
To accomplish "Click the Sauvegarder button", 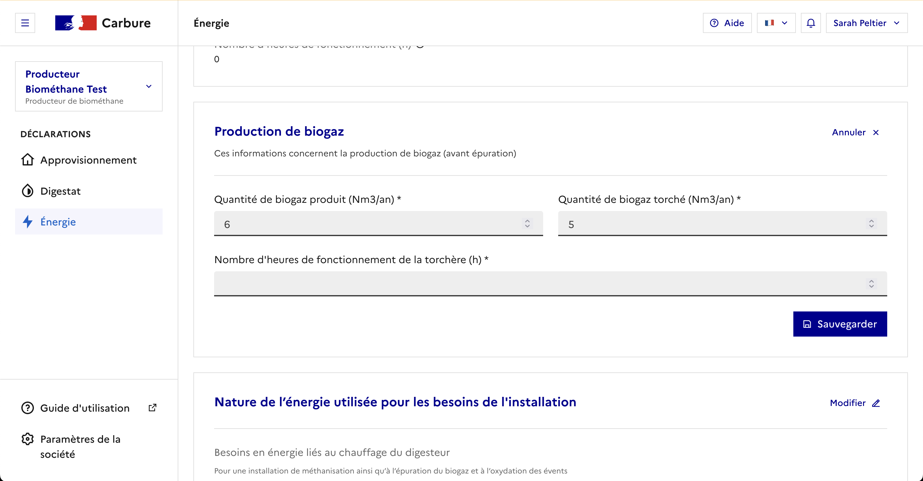I will point(839,324).
